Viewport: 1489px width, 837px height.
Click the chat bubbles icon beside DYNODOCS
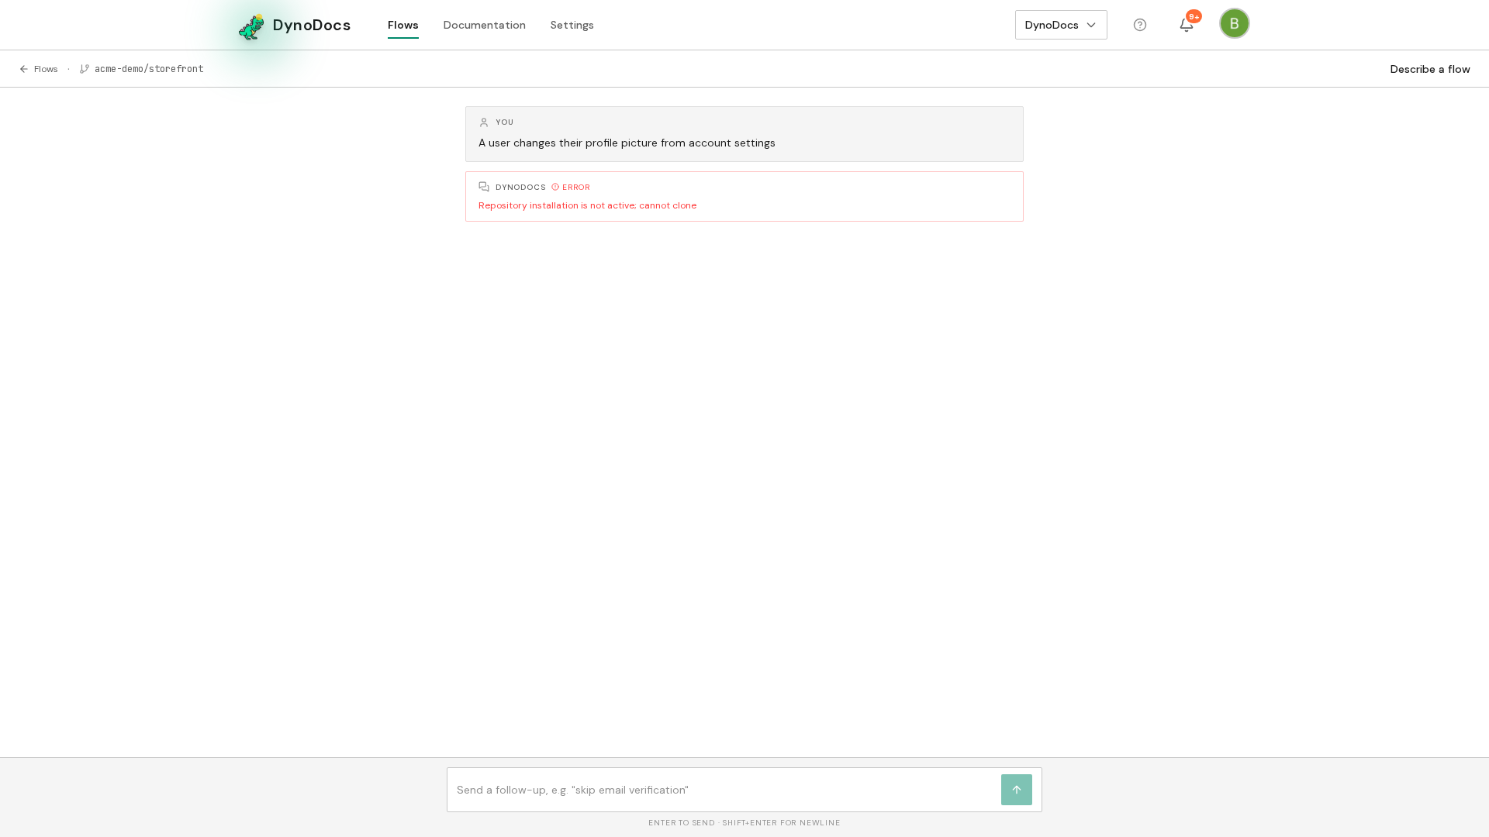484,187
